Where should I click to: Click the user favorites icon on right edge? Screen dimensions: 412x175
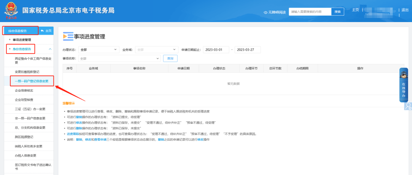point(408,106)
